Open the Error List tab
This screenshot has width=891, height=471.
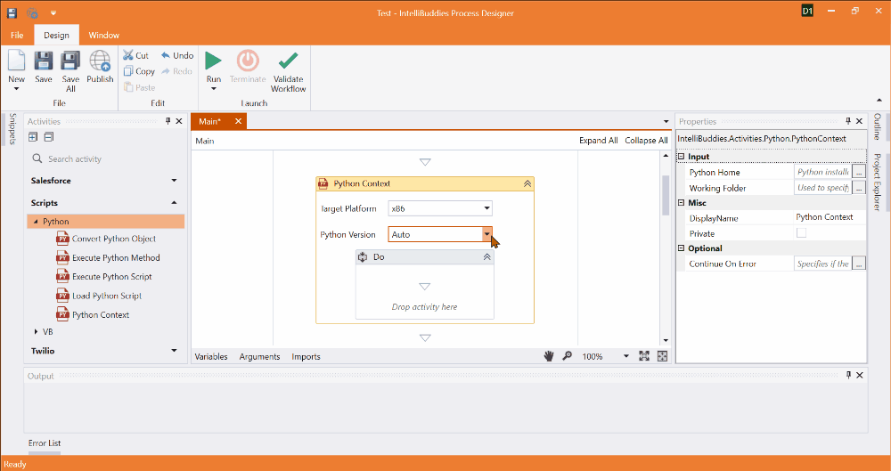[x=45, y=443]
